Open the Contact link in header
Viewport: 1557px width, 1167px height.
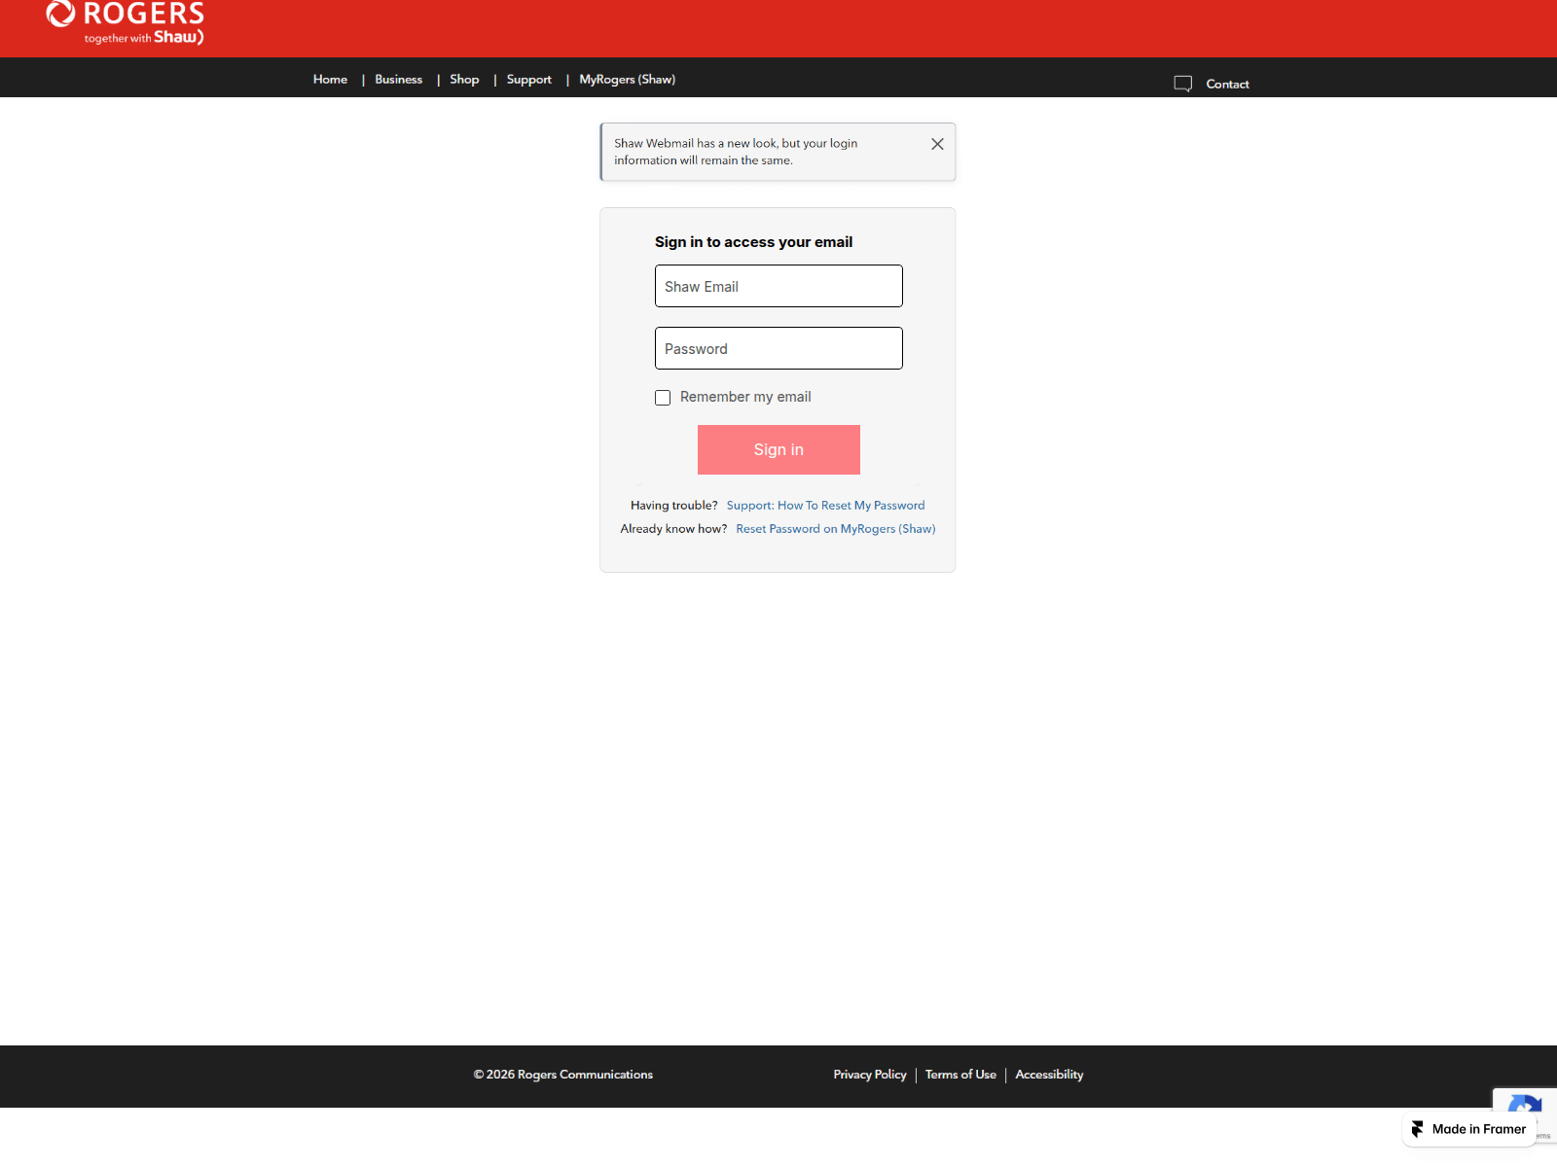1228,84
